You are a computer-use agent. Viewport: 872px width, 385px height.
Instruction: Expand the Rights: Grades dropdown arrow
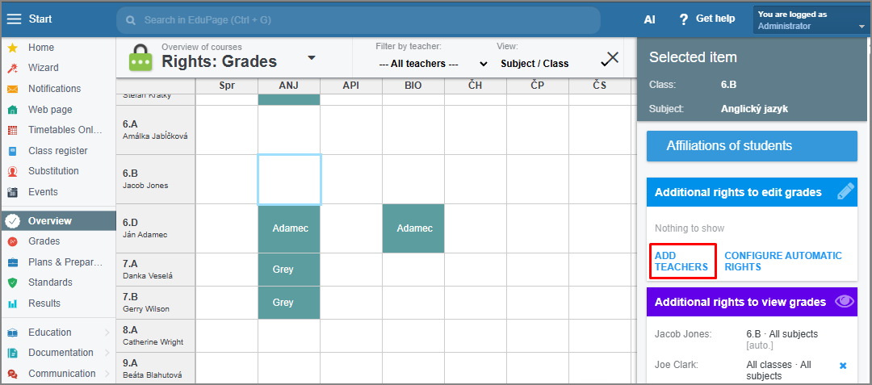point(312,57)
